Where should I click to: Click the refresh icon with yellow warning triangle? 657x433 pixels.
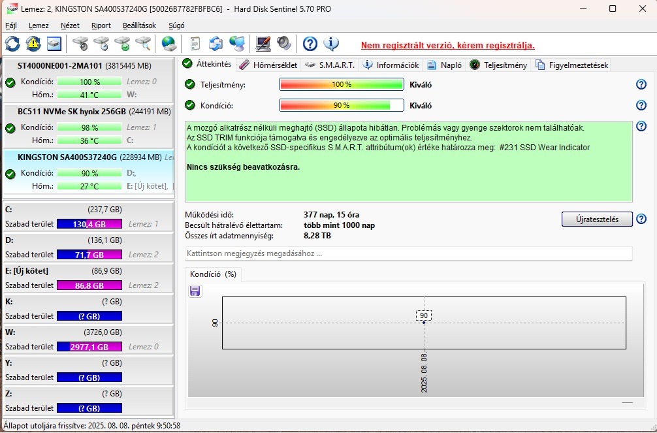point(33,44)
